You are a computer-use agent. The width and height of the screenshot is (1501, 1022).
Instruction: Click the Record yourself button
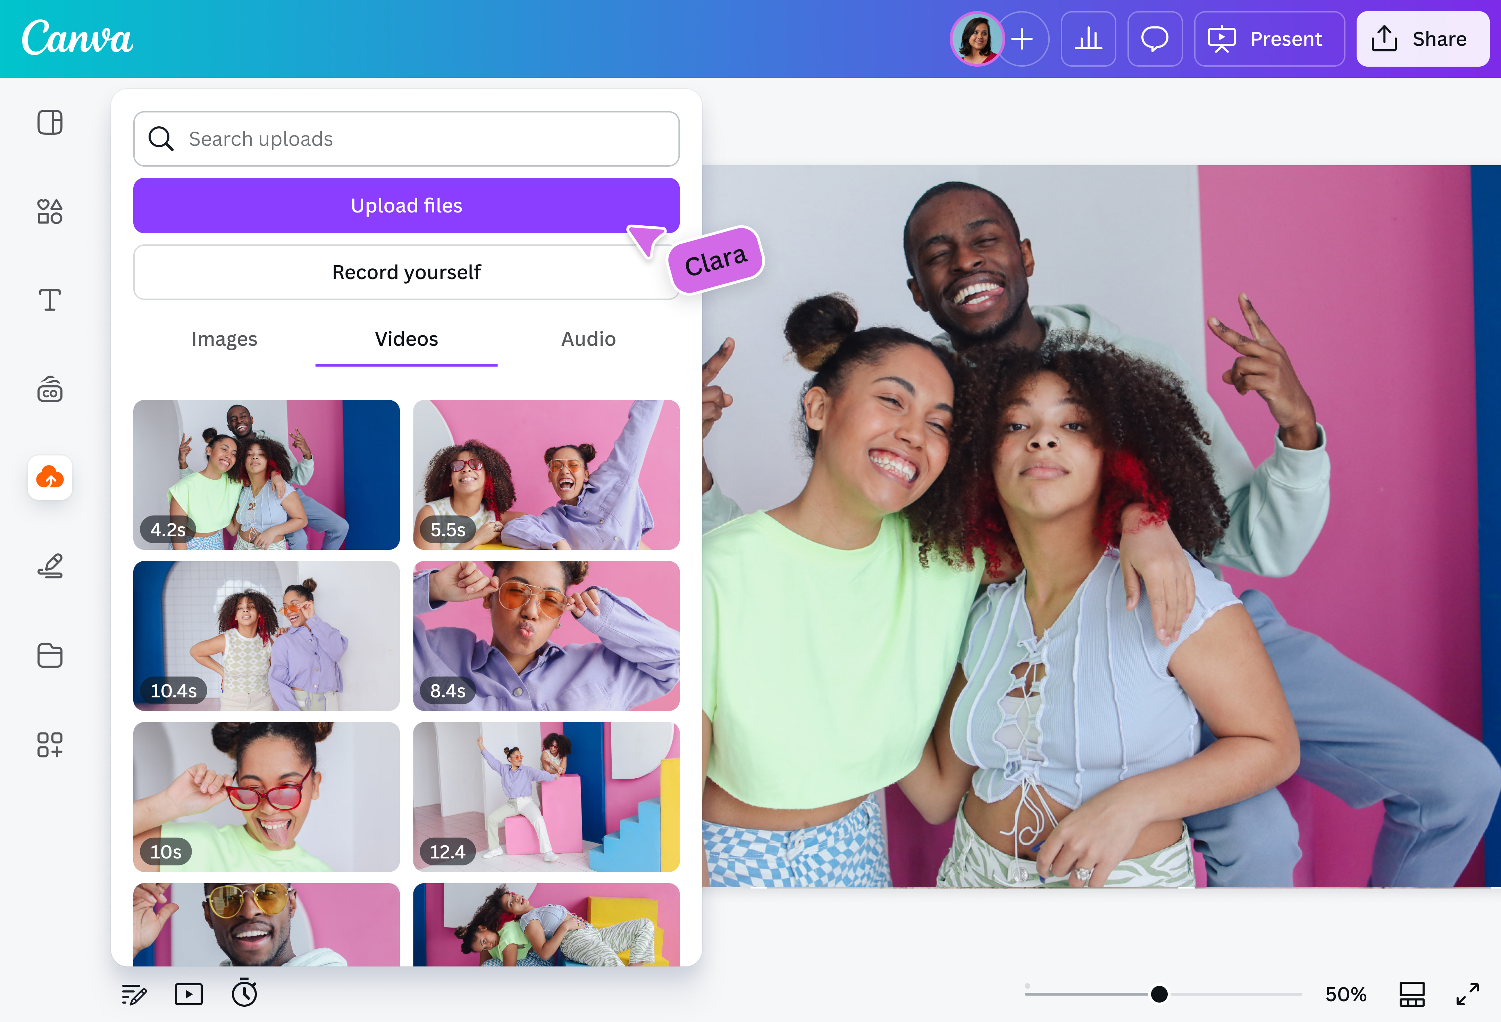pos(406,272)
